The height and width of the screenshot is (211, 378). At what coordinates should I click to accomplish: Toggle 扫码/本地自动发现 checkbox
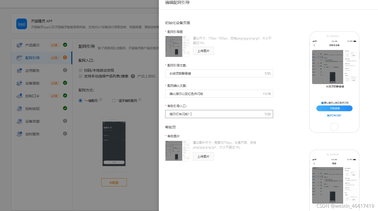tap(80, 70)
